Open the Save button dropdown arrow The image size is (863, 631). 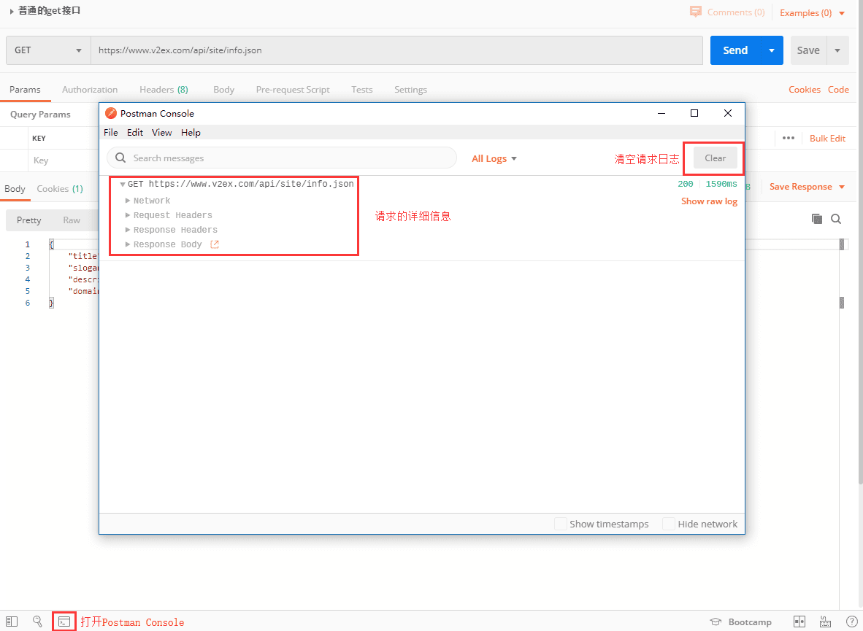[837, 50]
